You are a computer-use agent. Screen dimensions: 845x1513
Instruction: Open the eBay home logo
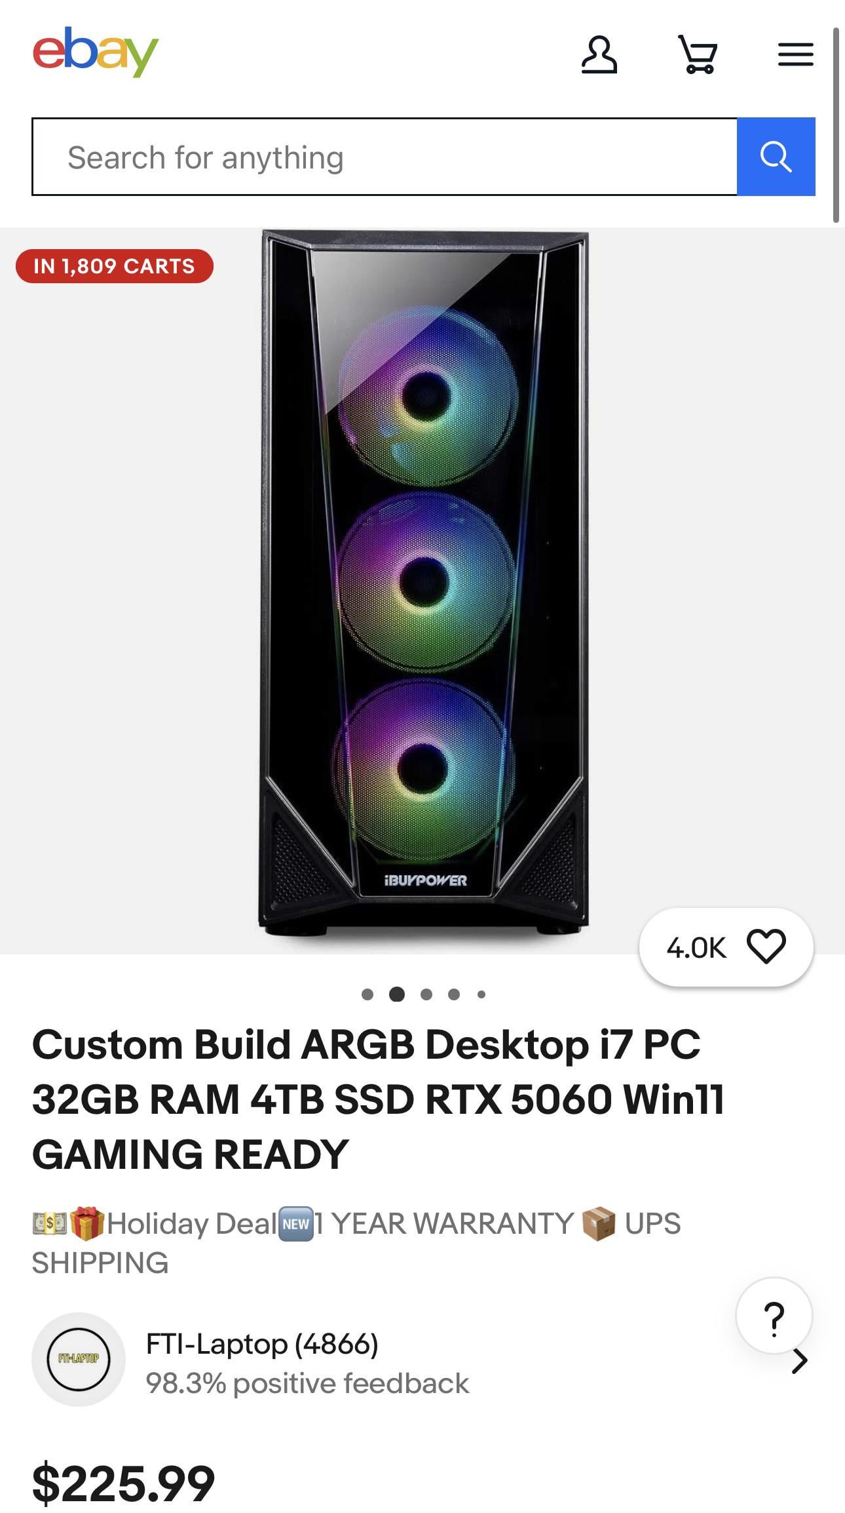pos(96,52)
